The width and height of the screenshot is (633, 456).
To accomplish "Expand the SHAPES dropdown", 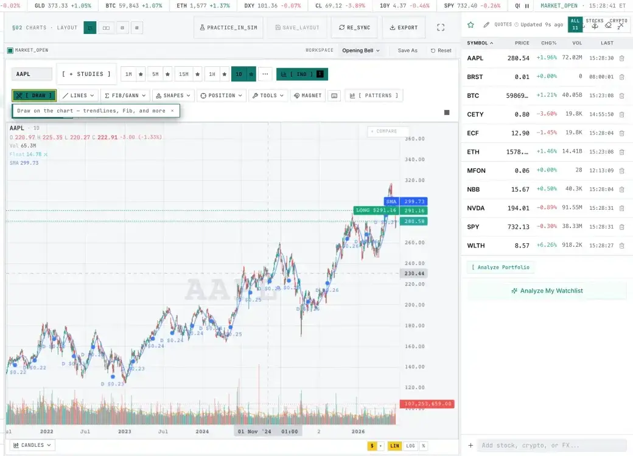I will coord(173,95).
